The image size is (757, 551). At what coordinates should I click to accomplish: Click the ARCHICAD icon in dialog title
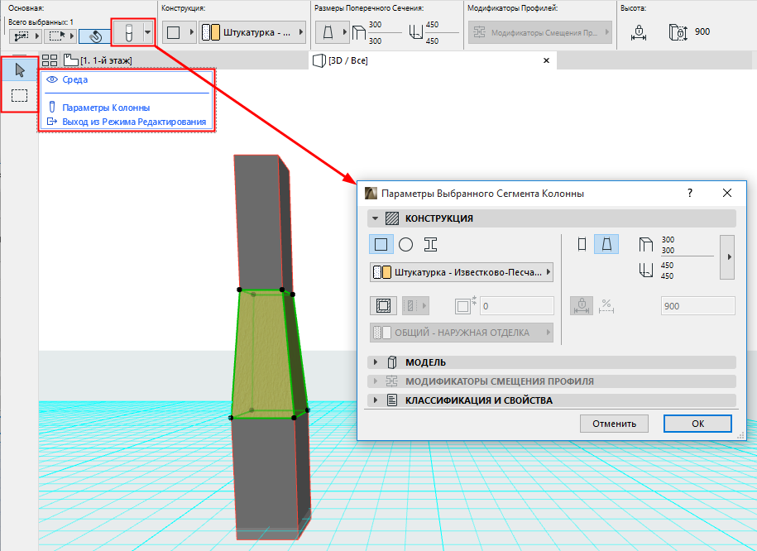(371, 193)
